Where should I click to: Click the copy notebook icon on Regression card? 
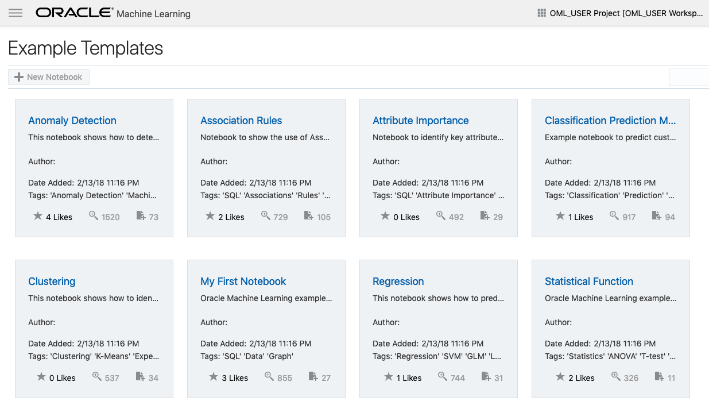click(x=486, y=377)
